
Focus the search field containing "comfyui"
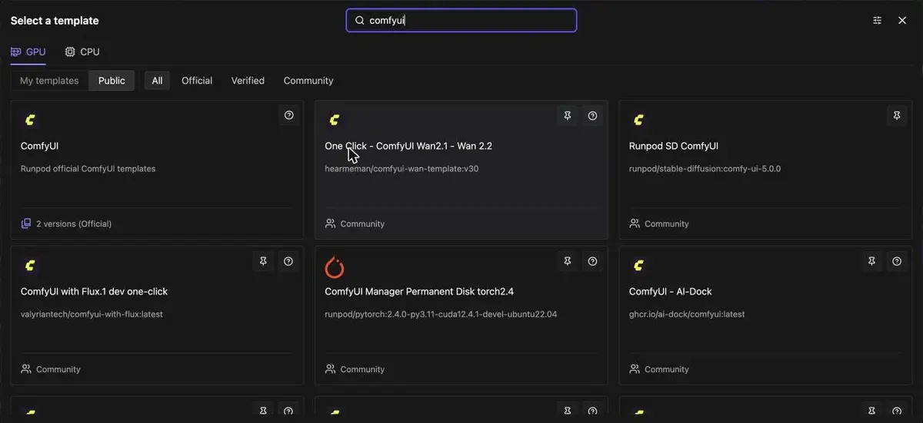tap(461, 21)
